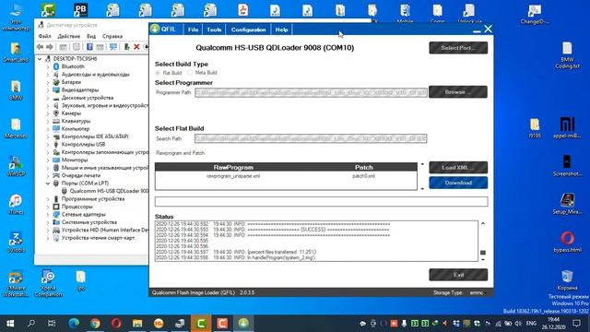Open the Корзина recycle bin
This screenshot has height=332, width=590.
[567, 280]
